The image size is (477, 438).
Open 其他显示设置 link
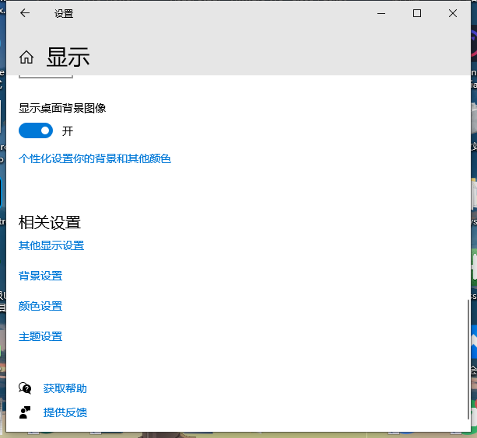(51, 245)
